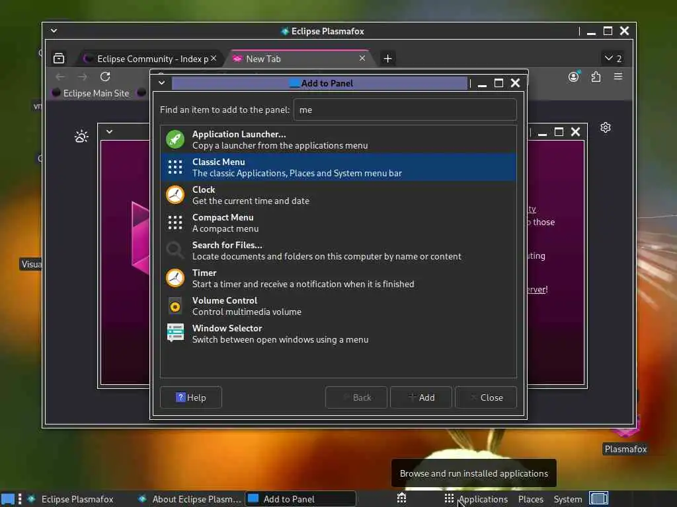Open the Plasmafox hamburger menu
The image size is (677, 507).
pyautogui.click(x=618, y=77)
